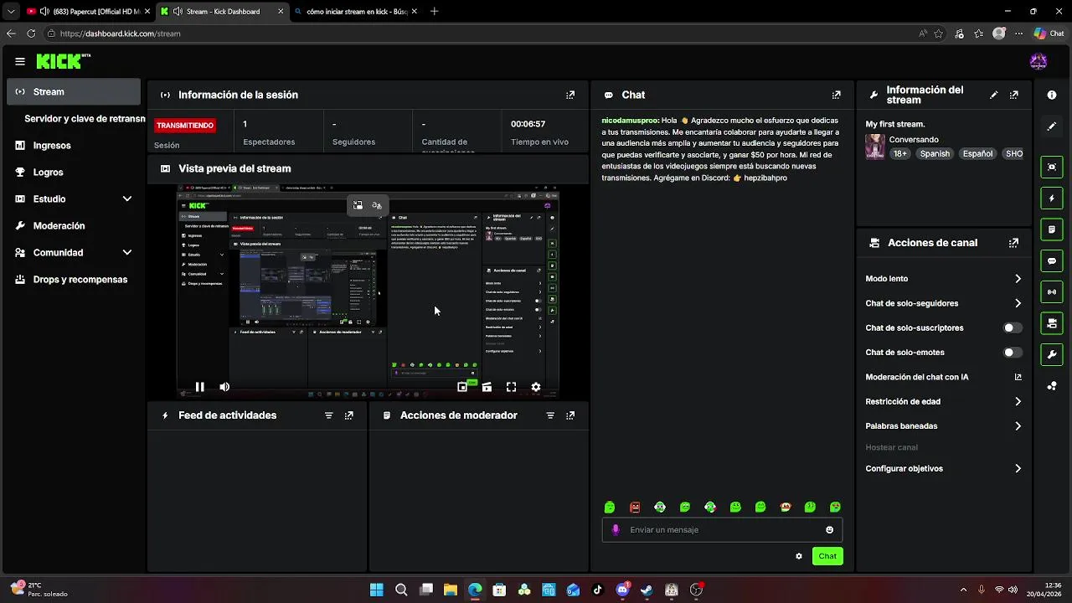The image size is (1072, 603).
Task: Open Configurar objetivos chevron
Action: (1018, 469)
